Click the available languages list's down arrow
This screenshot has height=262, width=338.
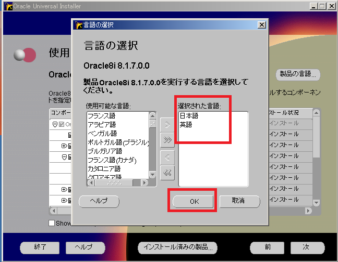[x=152, y=175]
